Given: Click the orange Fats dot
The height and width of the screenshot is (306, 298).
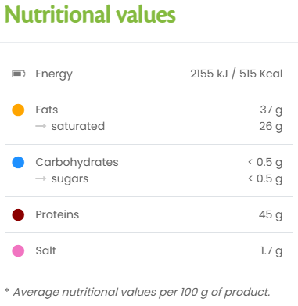Looking at the screenshot, I should click(x=18, y=110).
